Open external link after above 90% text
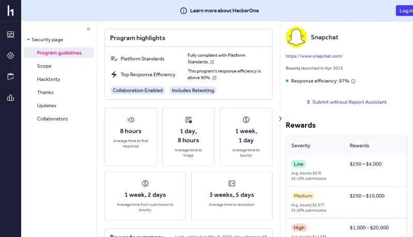Viewport: 413px width, 237px height. [214, 78]
